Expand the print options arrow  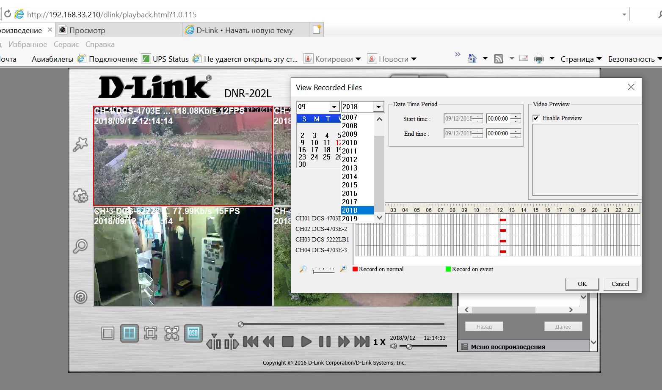coord(552,58)
